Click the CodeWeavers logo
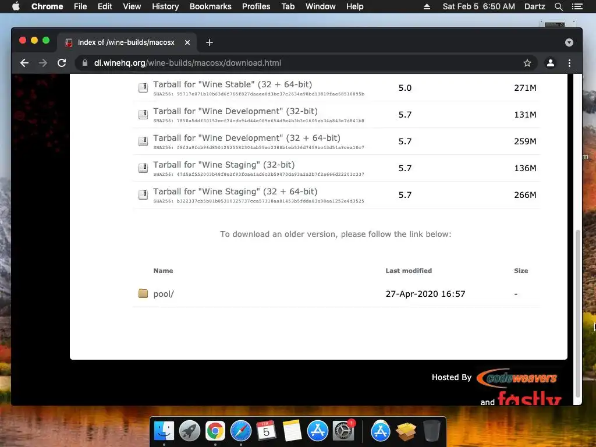Image resolution: width=596 pixels, height=447 pixels. 517,377
